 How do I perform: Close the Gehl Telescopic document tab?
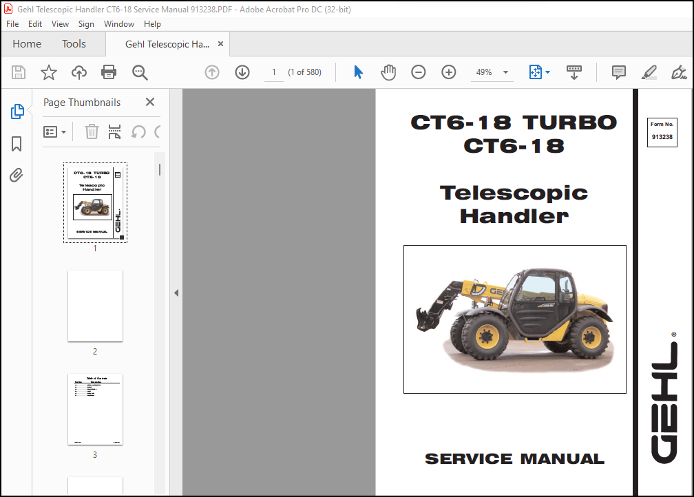point(220,44)
